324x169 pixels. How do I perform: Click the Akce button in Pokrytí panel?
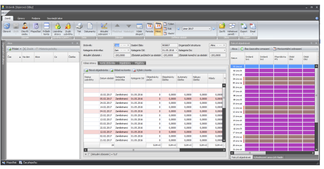tap(234, 49)
